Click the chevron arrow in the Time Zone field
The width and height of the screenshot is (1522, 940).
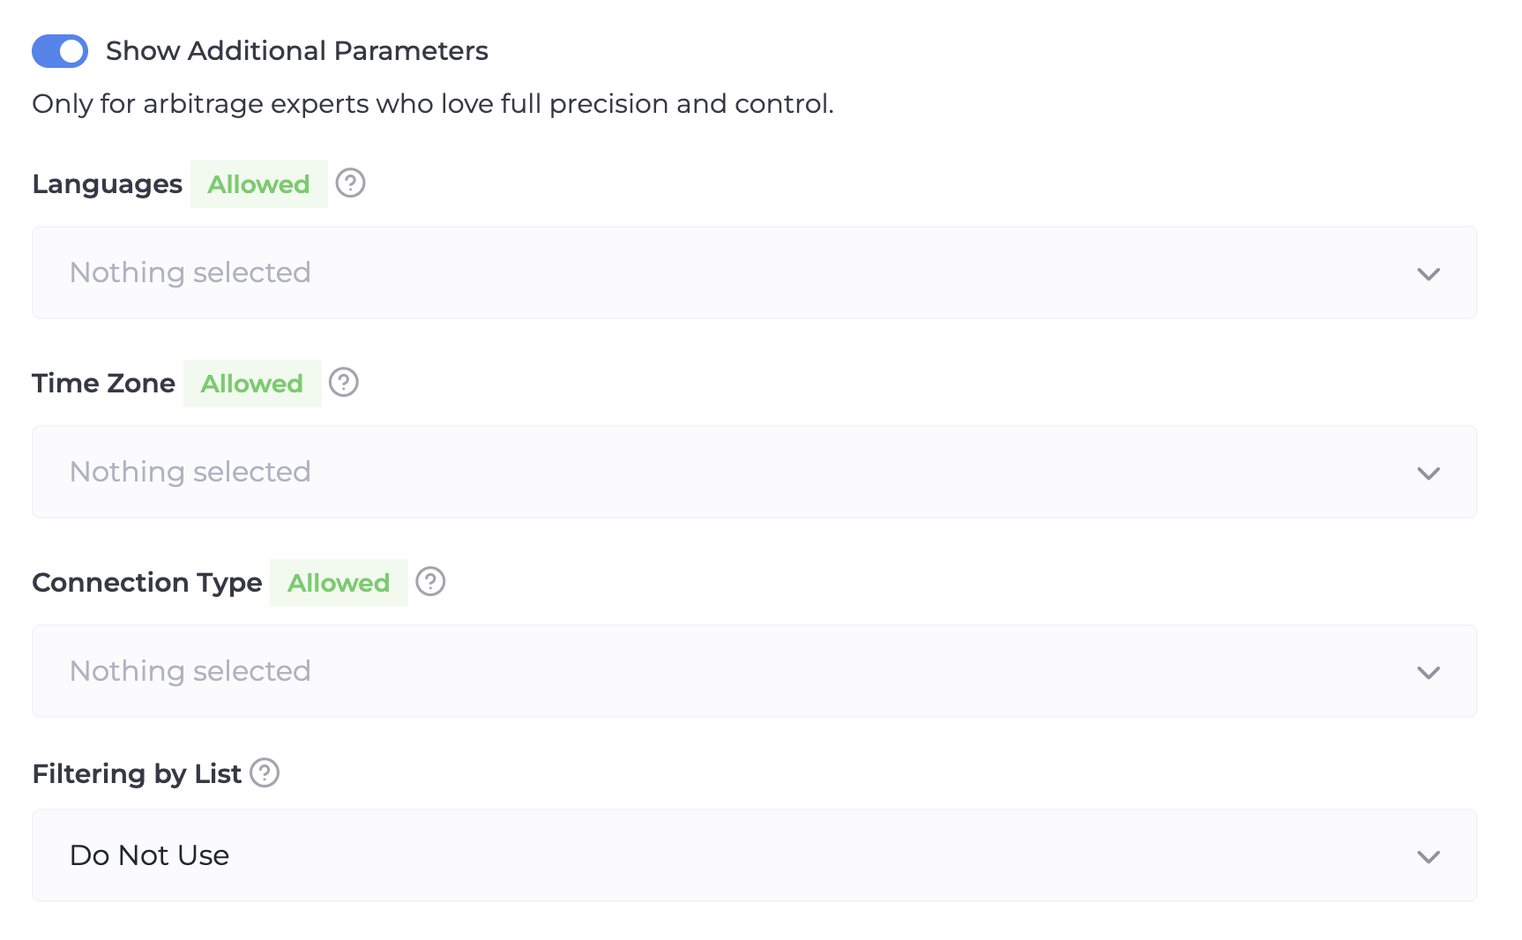click(x=1428, y=473)
